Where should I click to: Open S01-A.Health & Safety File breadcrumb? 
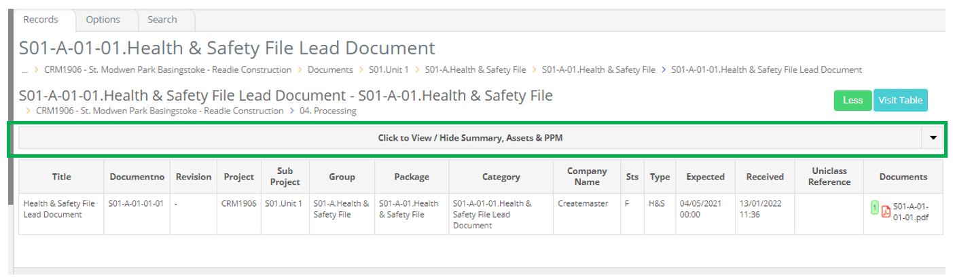(x=475, y=69)
